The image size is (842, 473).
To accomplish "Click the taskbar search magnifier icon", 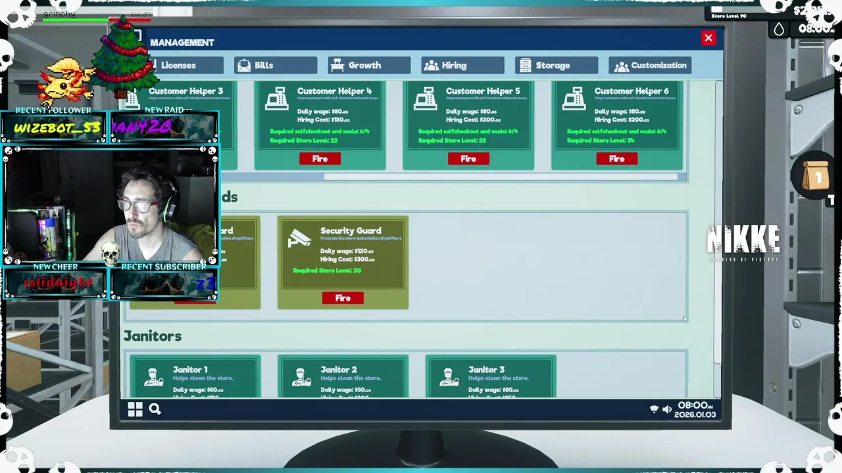I will point(155,409).
